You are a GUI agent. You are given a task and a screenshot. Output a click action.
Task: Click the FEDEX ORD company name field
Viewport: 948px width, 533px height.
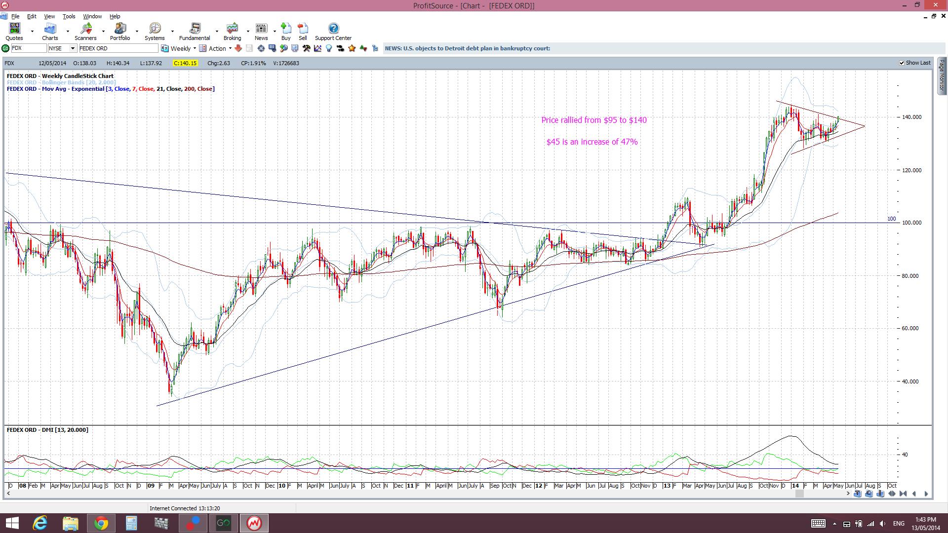[x=118, y=48]
